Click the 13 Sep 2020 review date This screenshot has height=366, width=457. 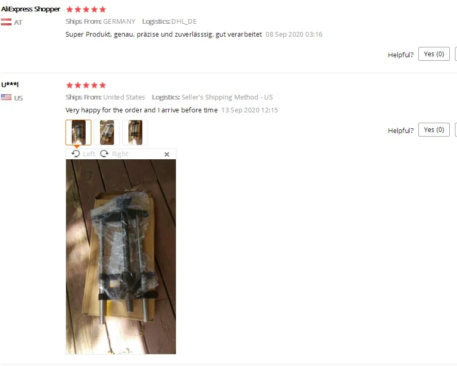250,110
